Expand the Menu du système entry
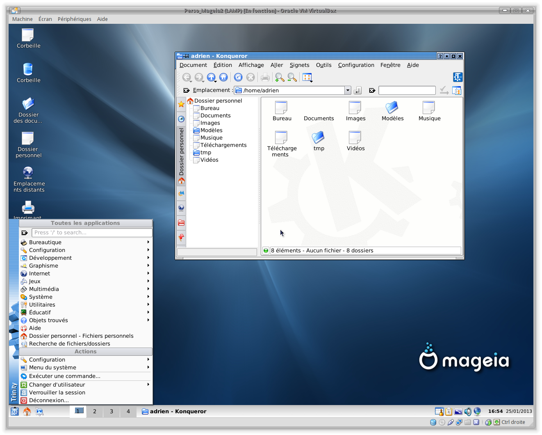The width and height of the screenshot is (542, 435). (86, 368)
